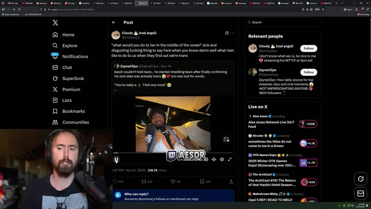Click the volume icon in the system tray
The image size is (371, 209).
(352, 206)
